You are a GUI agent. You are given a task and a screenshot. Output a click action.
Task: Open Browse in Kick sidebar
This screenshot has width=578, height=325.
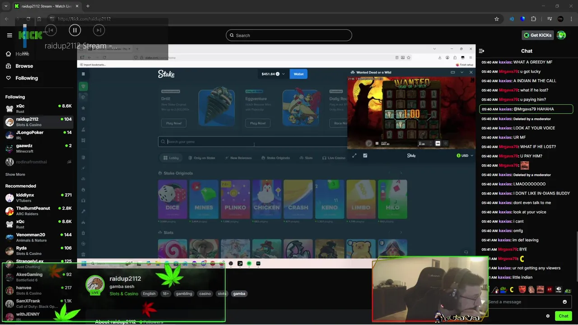tap(19, 66)
